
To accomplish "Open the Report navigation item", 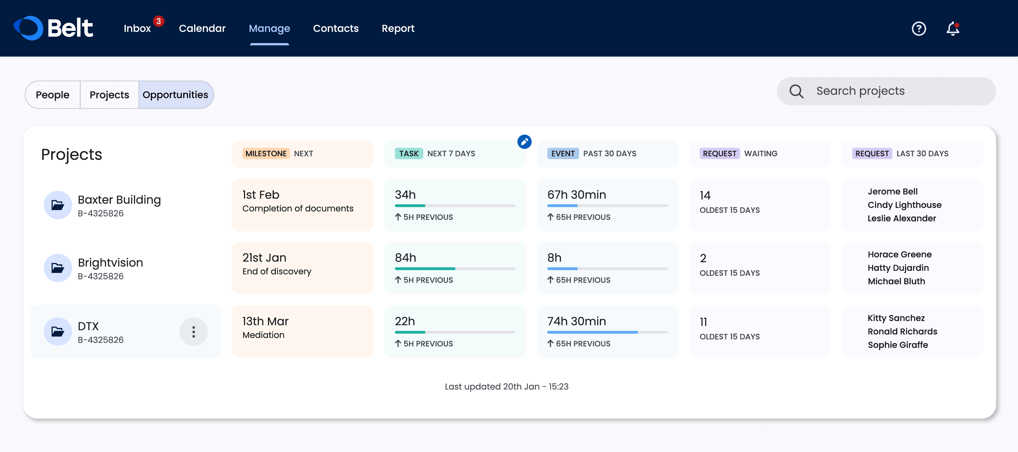I will (398, 29).
